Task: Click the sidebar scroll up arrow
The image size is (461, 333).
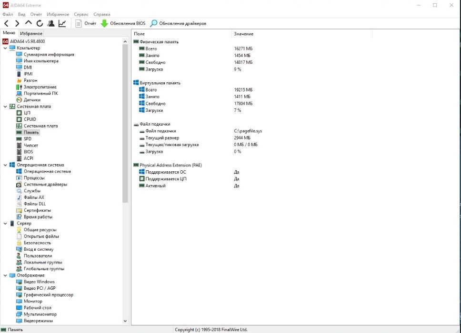Action: [125, 42]
